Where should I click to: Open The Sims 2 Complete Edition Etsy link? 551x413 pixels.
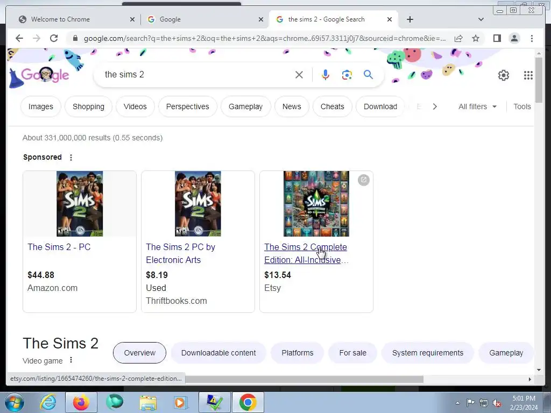click(306, 254)
